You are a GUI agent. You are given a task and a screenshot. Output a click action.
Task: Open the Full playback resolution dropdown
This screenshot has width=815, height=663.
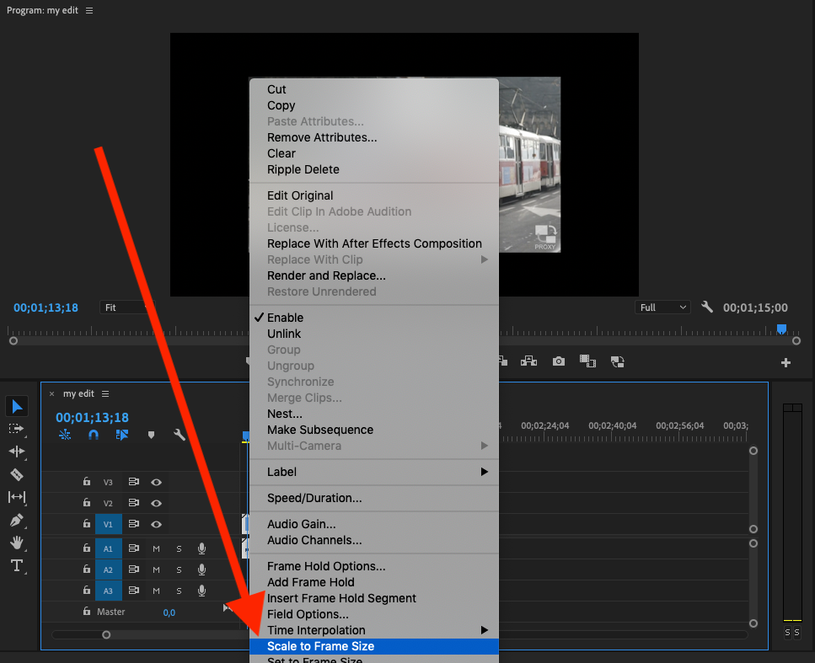[x=663, y=307]
